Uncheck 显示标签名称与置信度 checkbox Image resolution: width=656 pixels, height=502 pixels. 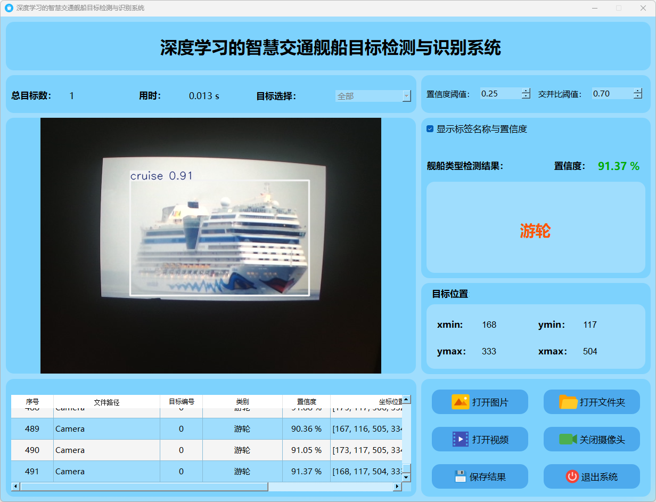tap(430, 129)
